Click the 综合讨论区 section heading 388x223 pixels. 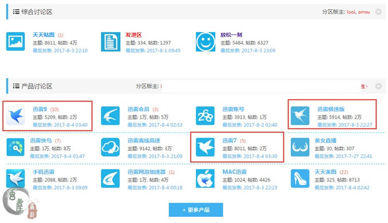(x=37, y=11)
